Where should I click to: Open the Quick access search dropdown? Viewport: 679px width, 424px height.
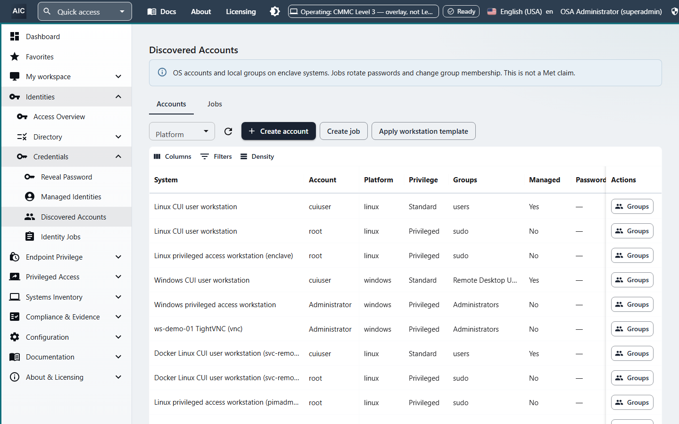[85, 11]
